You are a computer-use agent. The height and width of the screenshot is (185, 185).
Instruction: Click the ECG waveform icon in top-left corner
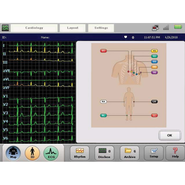5,28
